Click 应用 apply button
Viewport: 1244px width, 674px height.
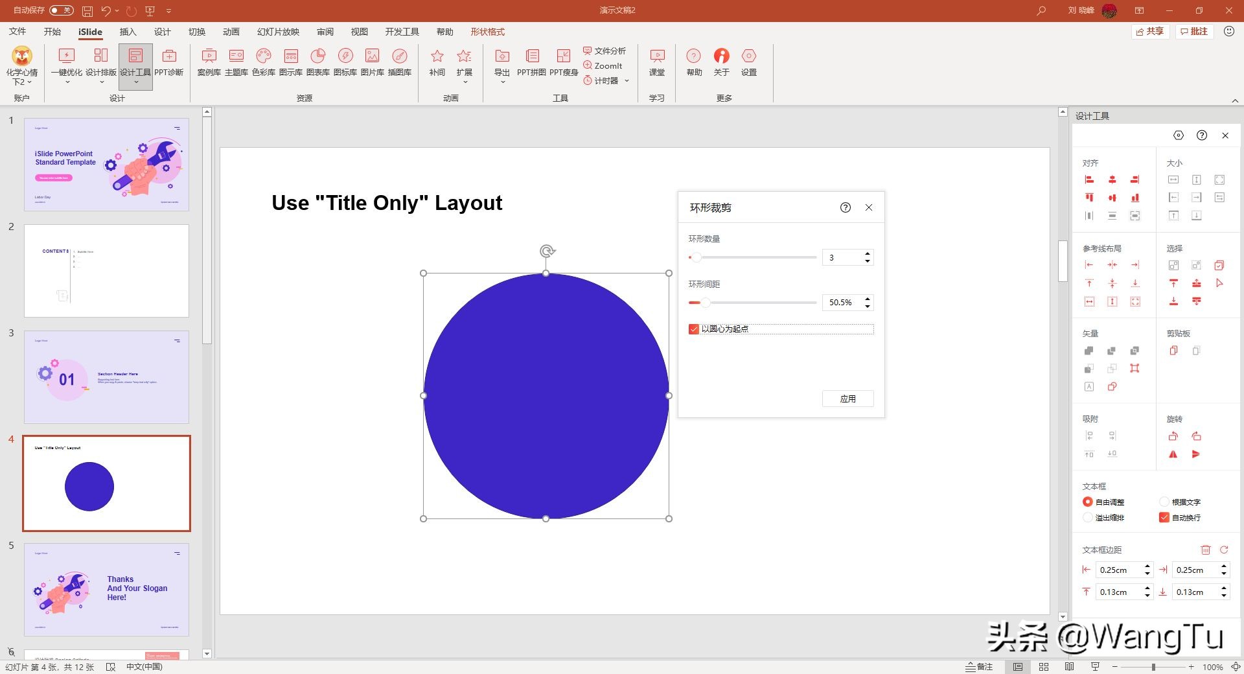[847, 399]
